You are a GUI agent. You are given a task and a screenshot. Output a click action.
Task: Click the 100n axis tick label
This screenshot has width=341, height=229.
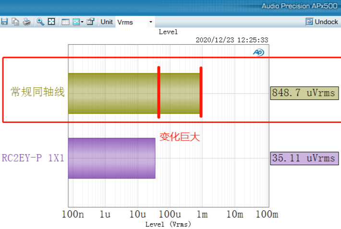[x=73, y=214]
